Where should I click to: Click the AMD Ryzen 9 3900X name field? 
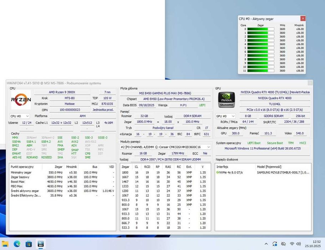pyautogui.click(x=62, y=92)
